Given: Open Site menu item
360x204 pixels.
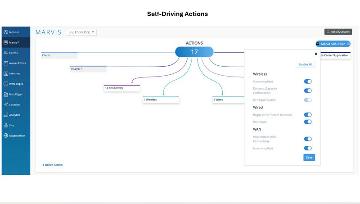Looking at the screenshot, I should point(16,125).
